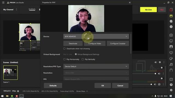This screenshot has width=175, height=98.
Task: Enable Deactivate when not showing checkbox
Action: [x=65, y=48]
